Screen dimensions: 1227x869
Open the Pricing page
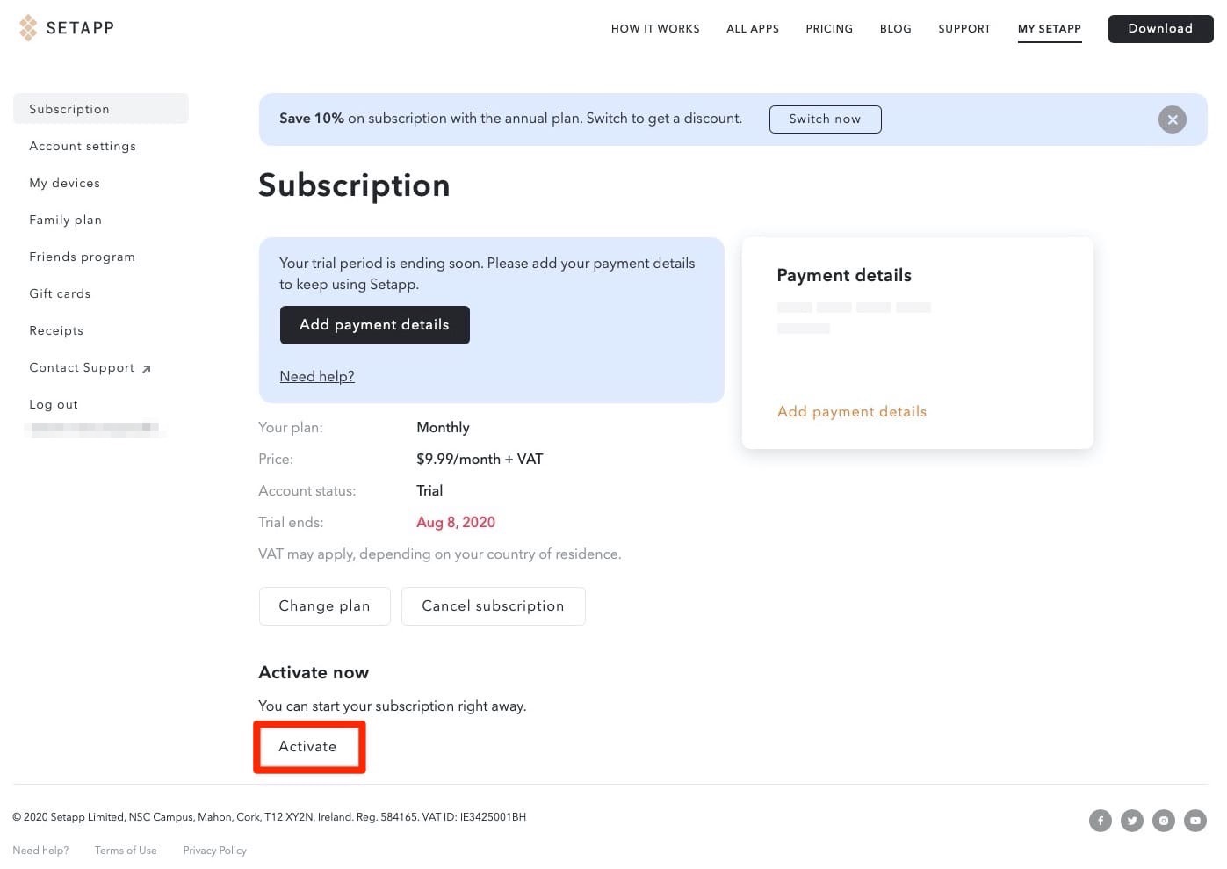click(828, 29)
